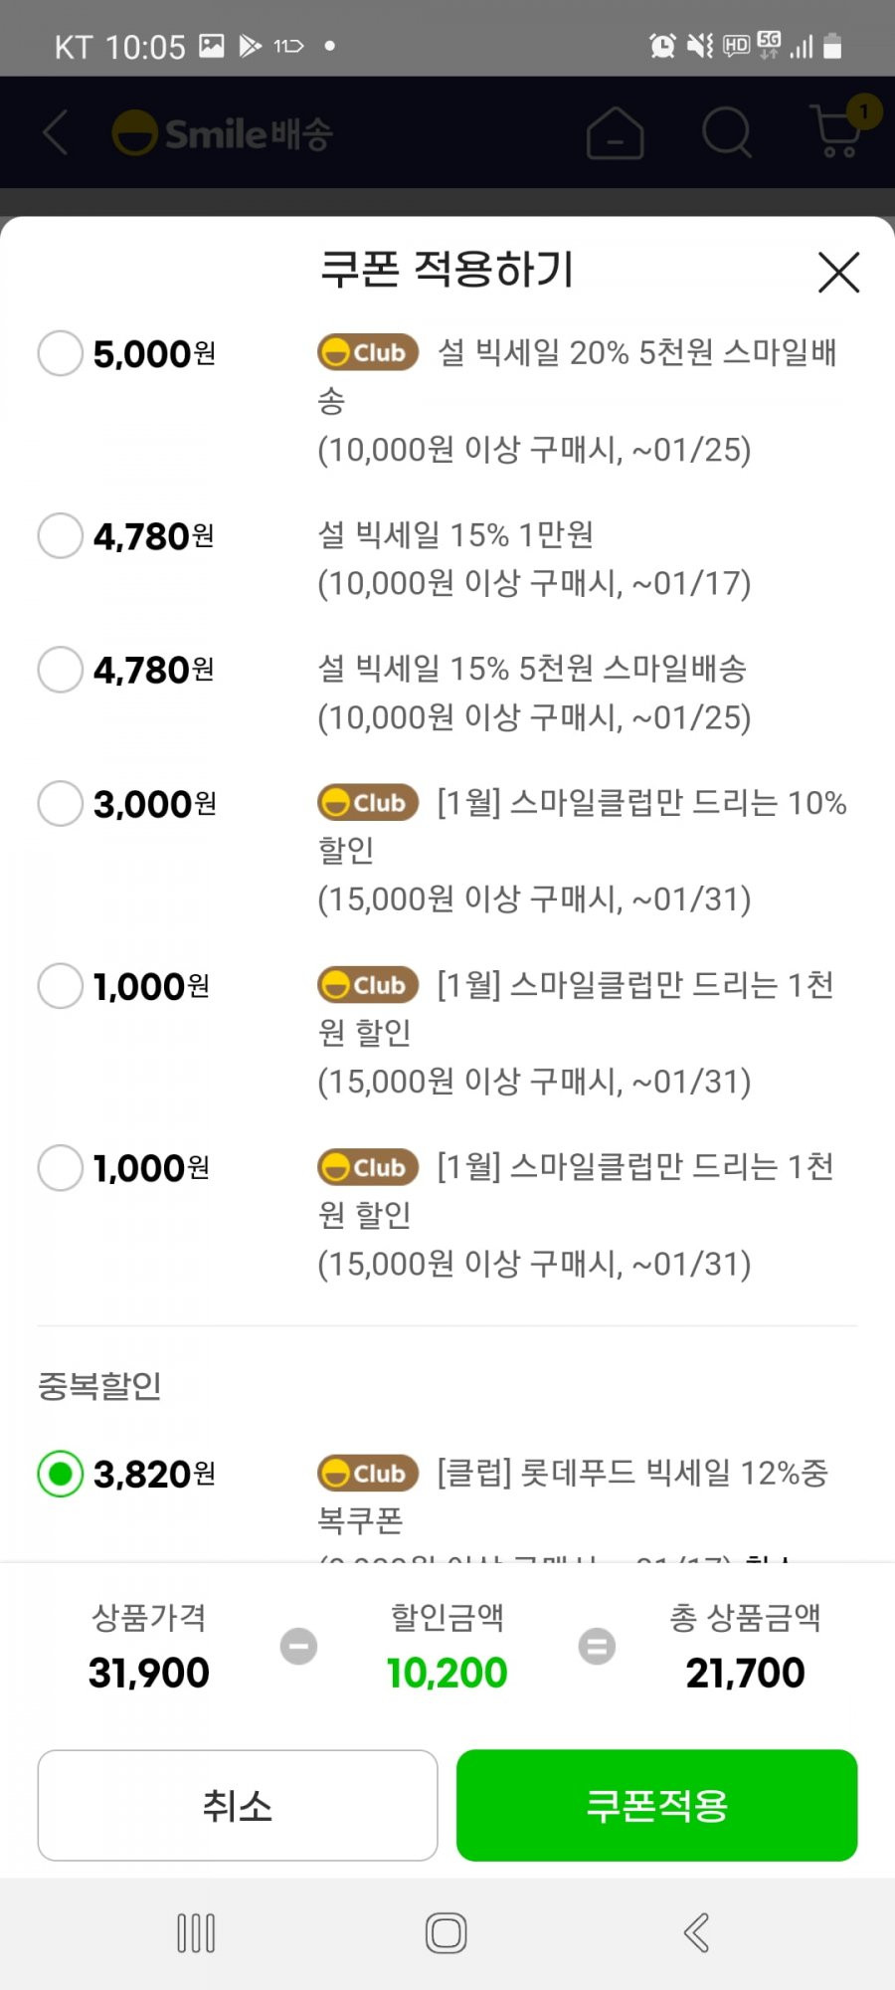Go to home via house icon
Viewport: 895px width, 1990px height.
coord(616,132)
